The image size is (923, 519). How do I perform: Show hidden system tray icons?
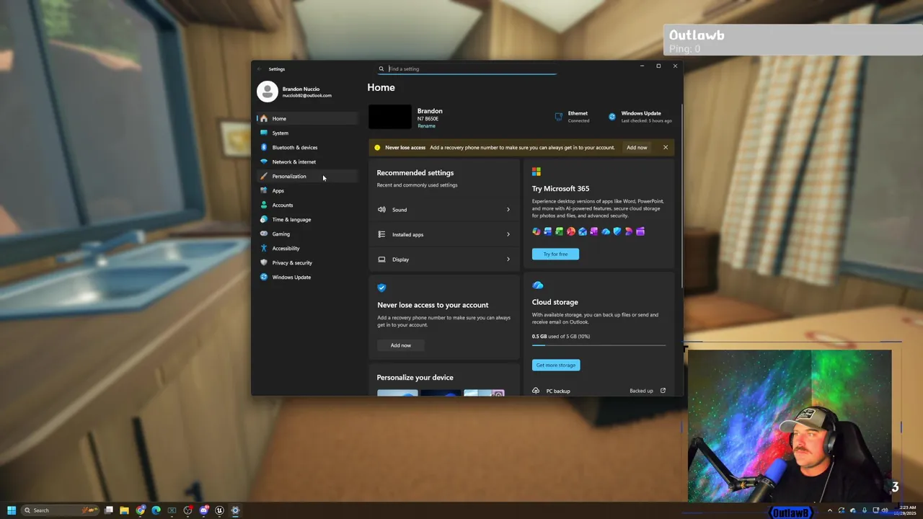point(830,510)
